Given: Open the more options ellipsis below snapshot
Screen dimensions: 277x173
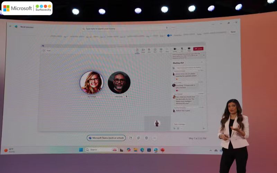Looking at the screenshot, I should [154, 138].
